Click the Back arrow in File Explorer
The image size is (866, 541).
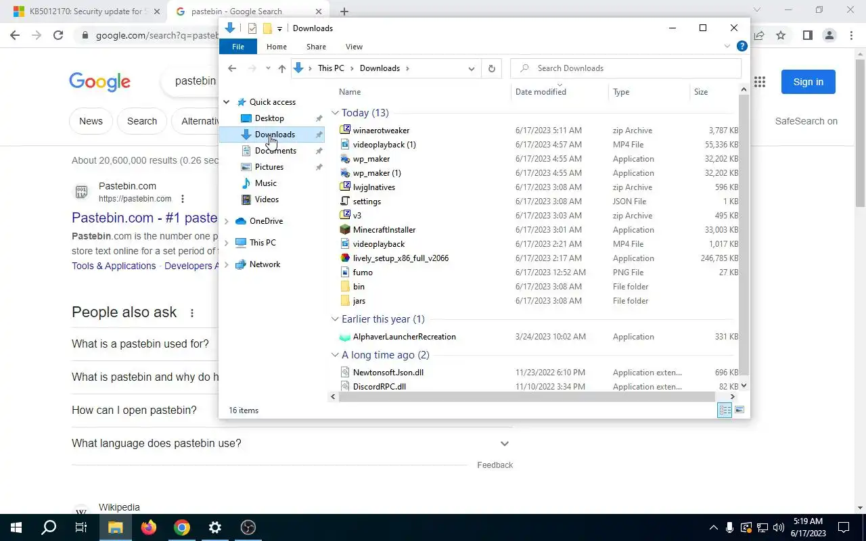232,68
